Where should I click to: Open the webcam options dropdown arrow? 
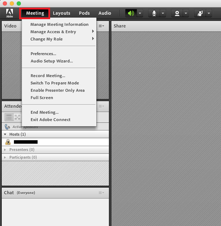186,13
